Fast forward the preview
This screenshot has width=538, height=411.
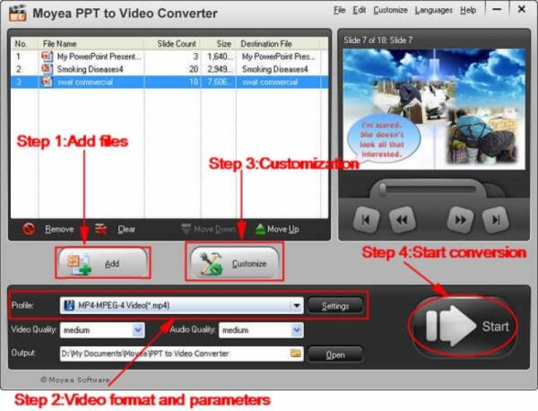[459, 218]
